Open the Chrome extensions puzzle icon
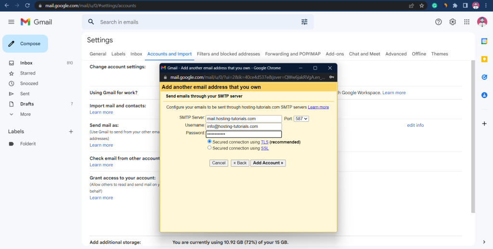Viewport: 493px width, 249px height. click(455, 5)
